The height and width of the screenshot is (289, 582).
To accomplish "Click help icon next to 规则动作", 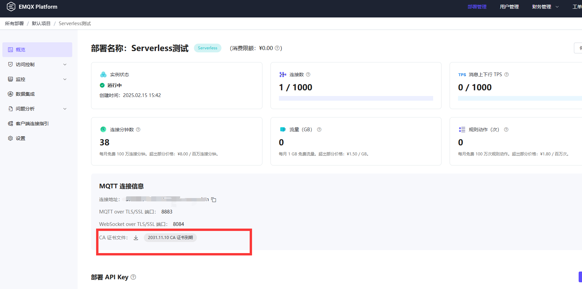I will tap(506, 130).
